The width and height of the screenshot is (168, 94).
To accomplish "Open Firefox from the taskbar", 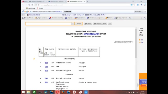I will [x=63, y=92].
